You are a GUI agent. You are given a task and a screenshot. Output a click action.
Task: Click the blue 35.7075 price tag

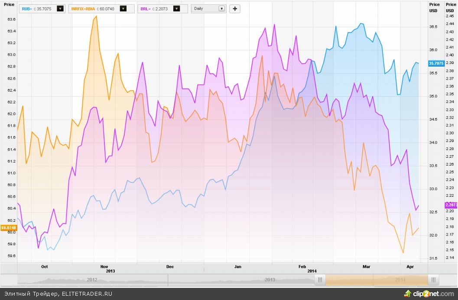(435, 63)
